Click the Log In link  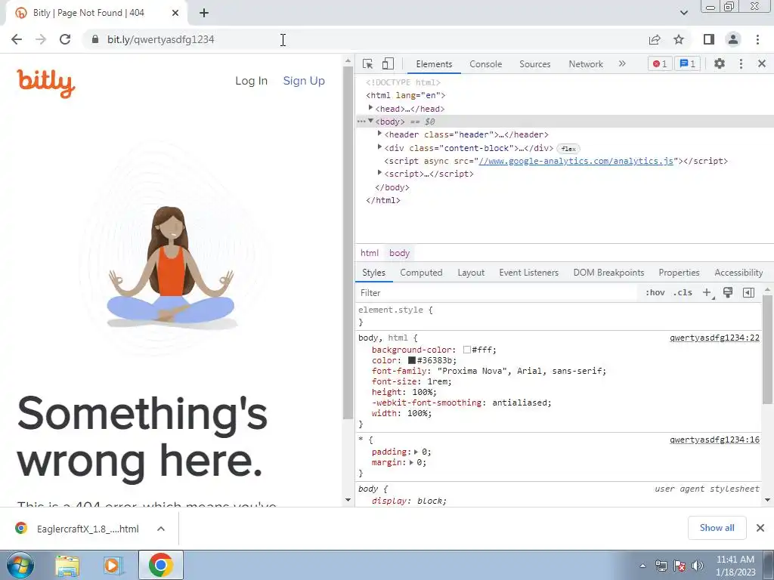coord(251,81)
